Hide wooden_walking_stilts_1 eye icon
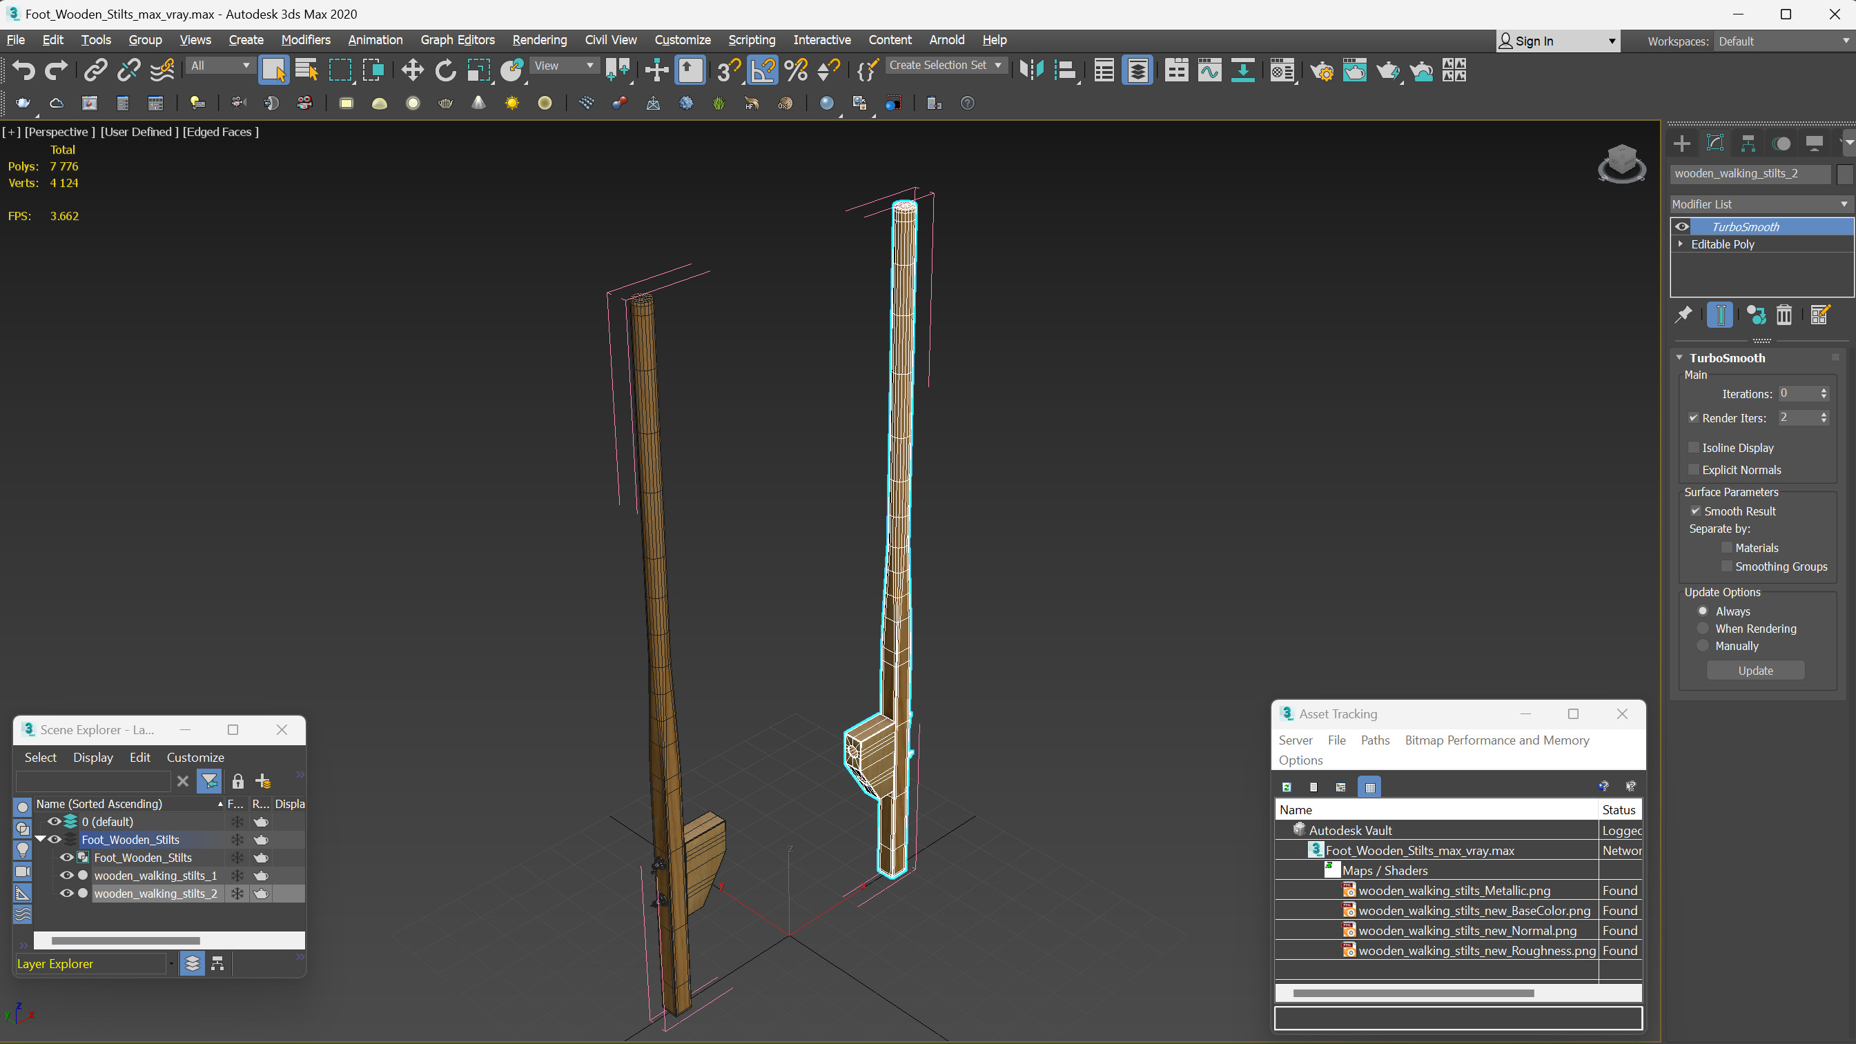The width and height of the screenshot is (1856, 1044). [66, 876]
